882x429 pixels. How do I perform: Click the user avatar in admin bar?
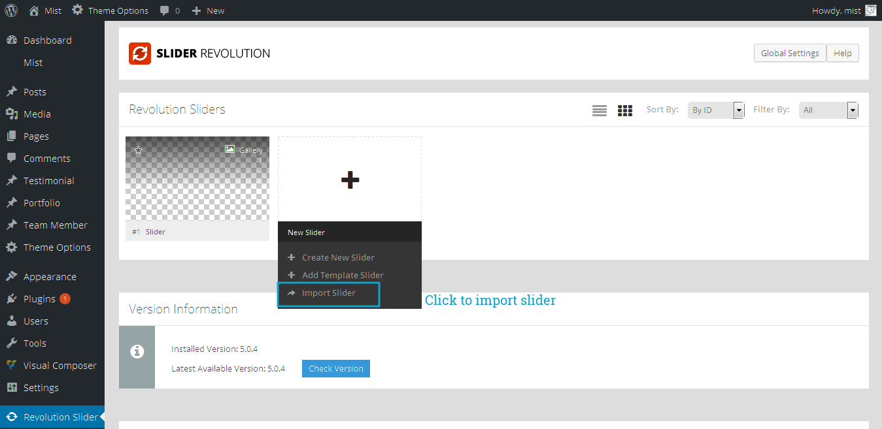pyautogui.click(x=870, y=10)
